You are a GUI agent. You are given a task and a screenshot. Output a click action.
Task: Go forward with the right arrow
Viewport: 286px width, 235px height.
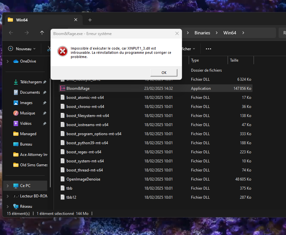27,33
